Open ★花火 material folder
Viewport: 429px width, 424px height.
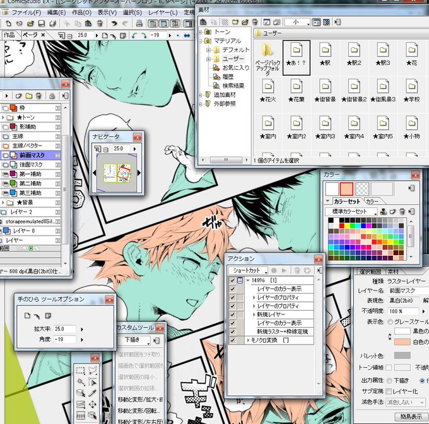point(268,91)
